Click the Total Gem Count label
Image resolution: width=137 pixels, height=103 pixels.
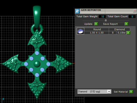pyautogui.click(x=118, y=17)
